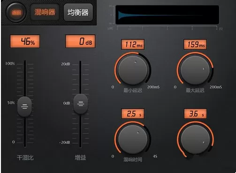Screen dimensions: 236x173
Task: Click the 2.5 s value display
Action: (133, 114)
